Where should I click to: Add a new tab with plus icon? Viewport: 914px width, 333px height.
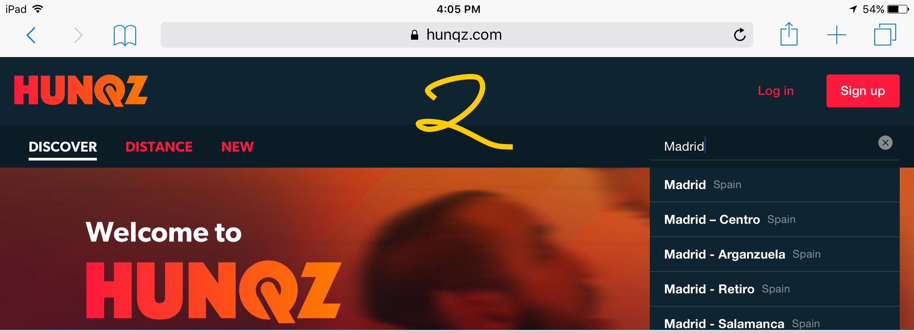pyautogui.click(x=837, y=35)
